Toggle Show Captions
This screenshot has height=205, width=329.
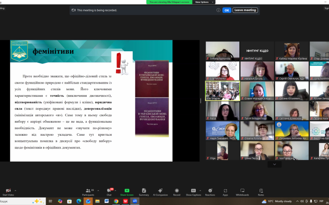(x=193, y=192)
